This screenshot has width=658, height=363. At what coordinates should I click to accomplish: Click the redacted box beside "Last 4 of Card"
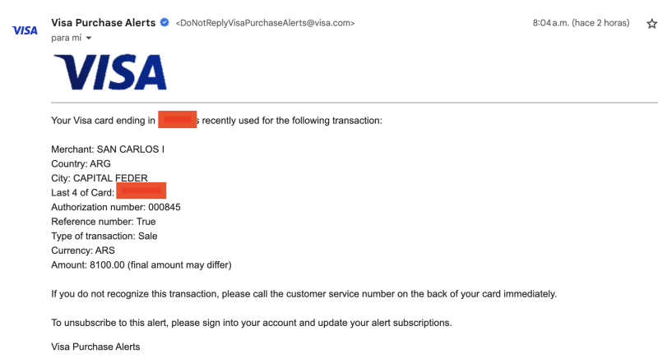(x=141, y=192)
